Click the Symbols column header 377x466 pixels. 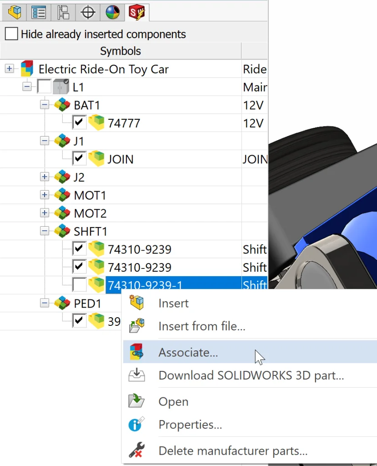pos(121,51)
